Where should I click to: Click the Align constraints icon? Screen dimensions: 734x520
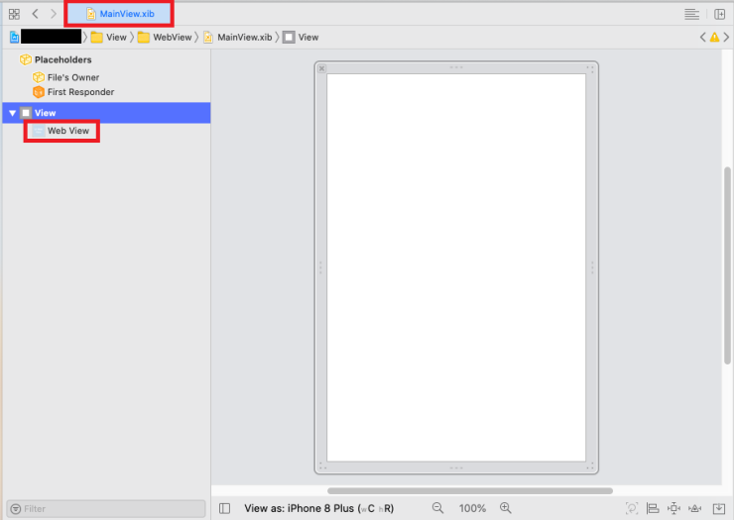(653, 508)
